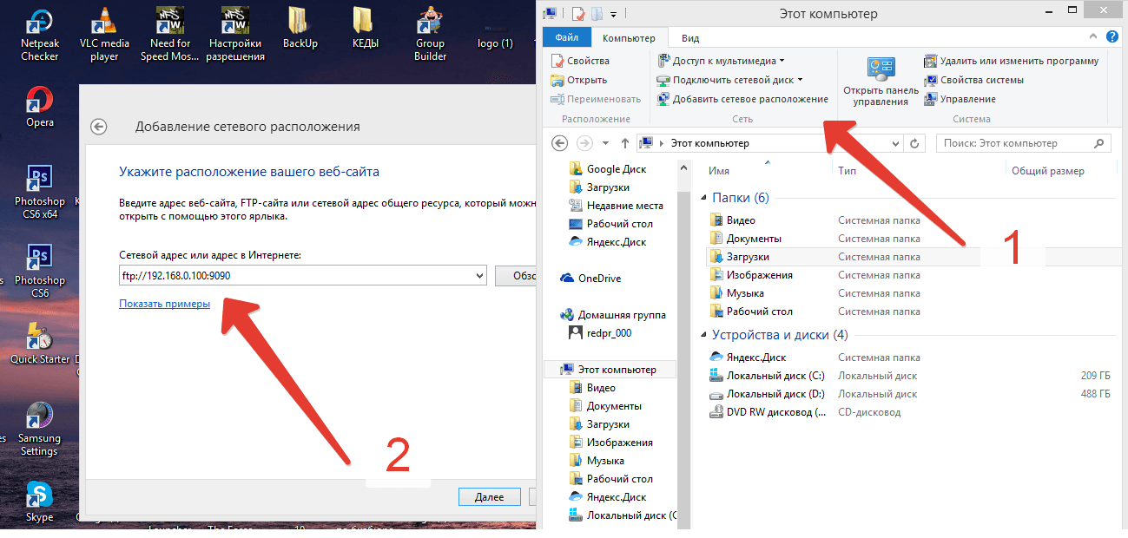This screenshot has width=1128, height=538.
Task: Open Quick Starter desktop shortcut
Action: click(x=40, y=343)
